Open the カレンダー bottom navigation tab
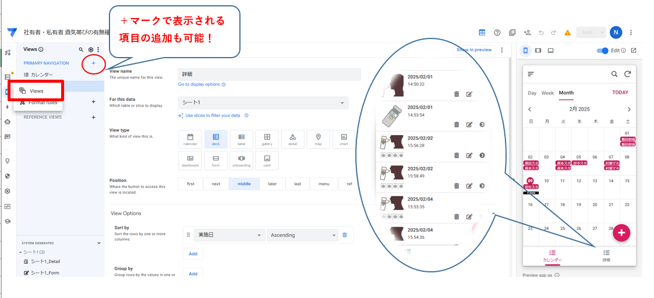Image resolution: width=654 pixels, height=298 pixels. (552, 256)
